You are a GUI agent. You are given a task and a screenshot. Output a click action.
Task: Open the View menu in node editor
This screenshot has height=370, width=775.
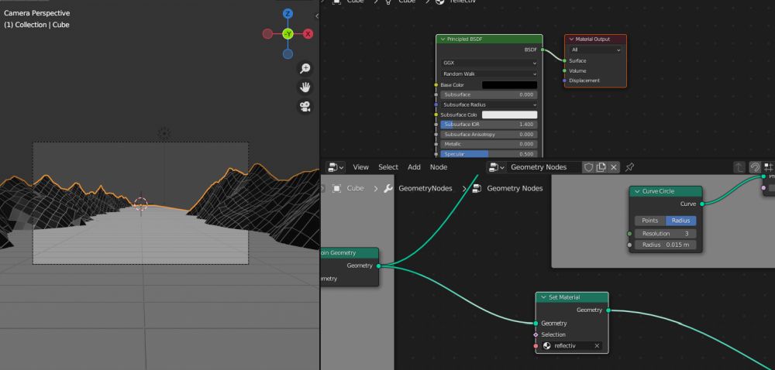(361, 167)
